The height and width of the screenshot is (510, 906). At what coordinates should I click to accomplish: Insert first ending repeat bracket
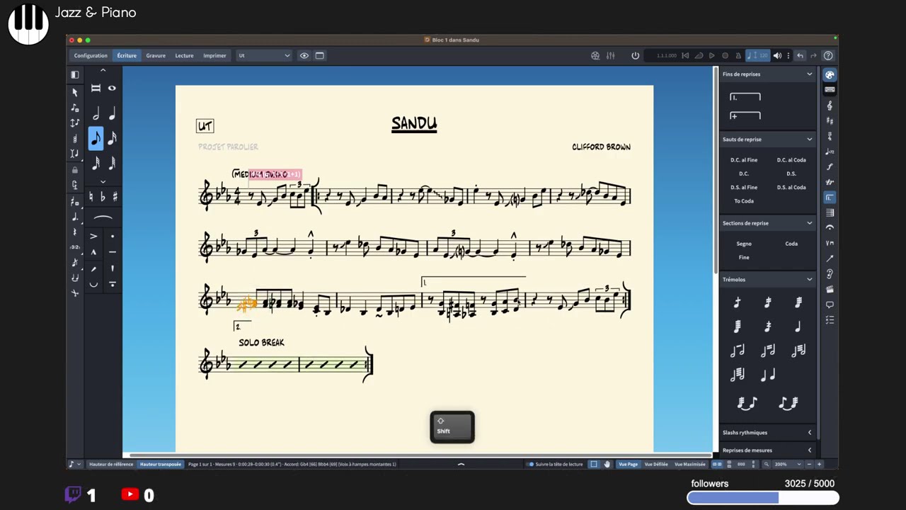(x=745, y=97)
